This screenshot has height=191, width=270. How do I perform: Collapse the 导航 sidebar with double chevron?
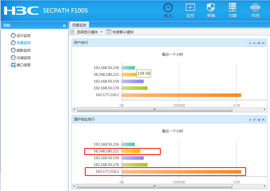pos(64,26)
